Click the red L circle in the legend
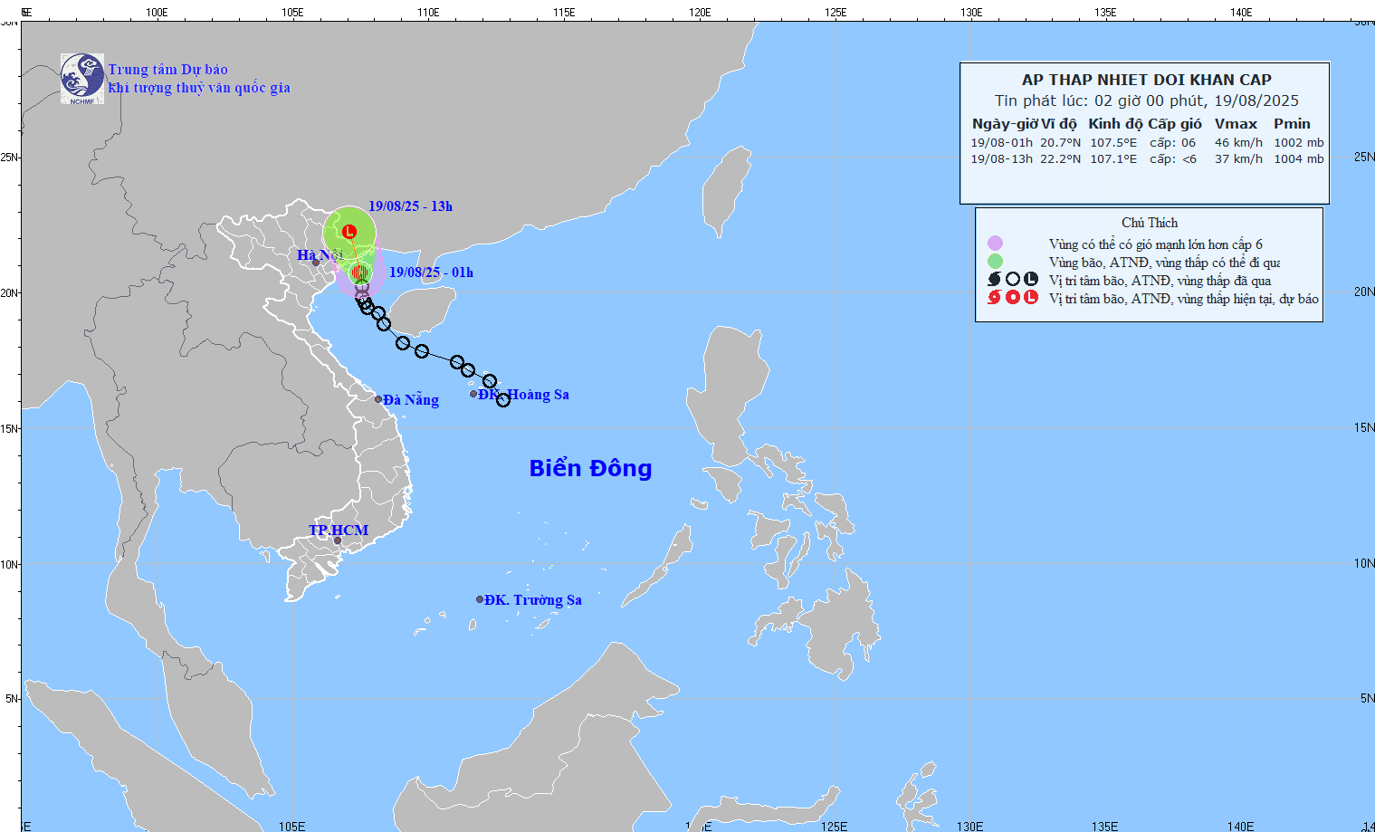1375x832 pixels. (1031, 297)
